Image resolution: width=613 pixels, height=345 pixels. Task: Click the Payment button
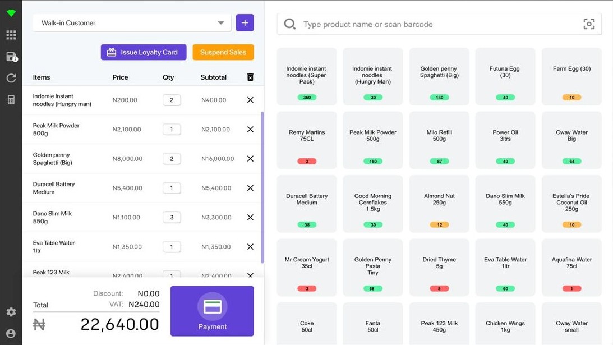[212, 311]
